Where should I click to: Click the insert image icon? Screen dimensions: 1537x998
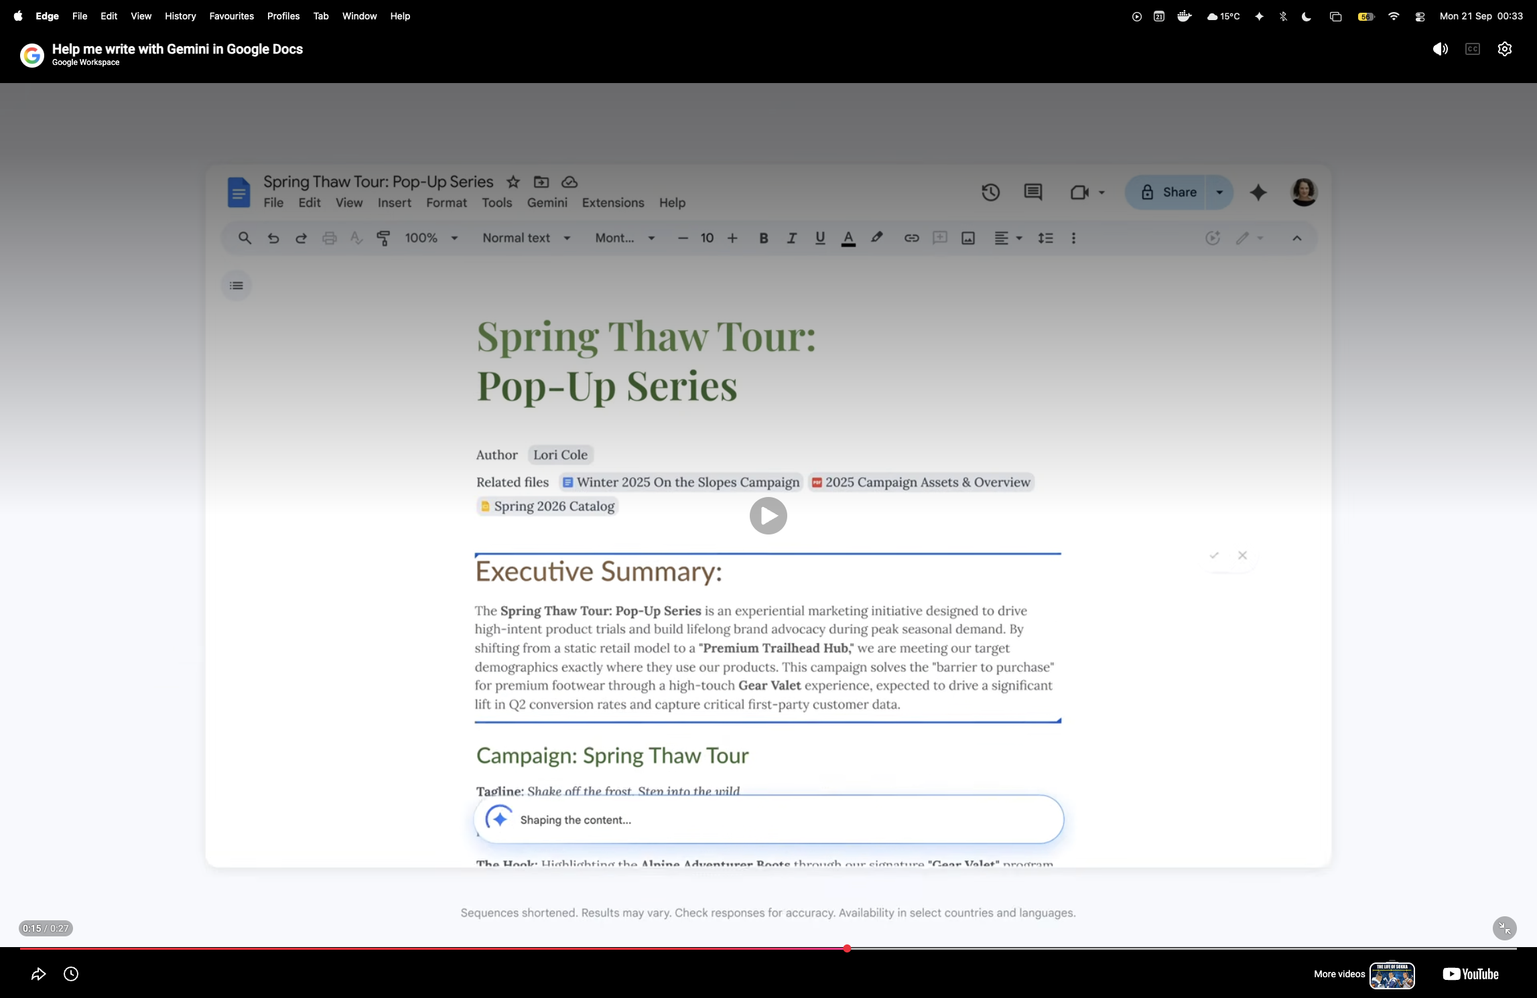[968, 238]
